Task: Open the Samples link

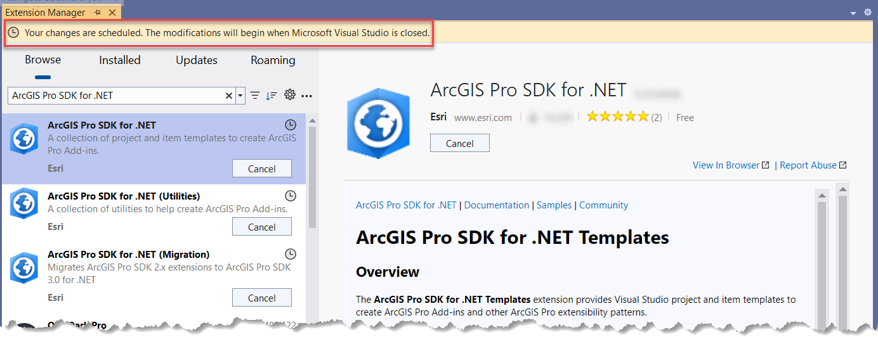Action: [554, 205]
